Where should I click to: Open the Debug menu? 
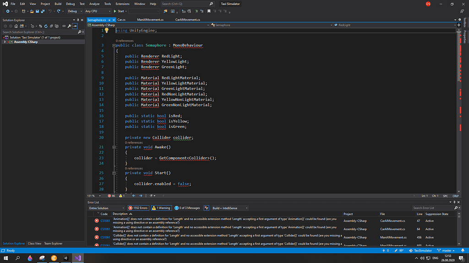coord(70,4)
